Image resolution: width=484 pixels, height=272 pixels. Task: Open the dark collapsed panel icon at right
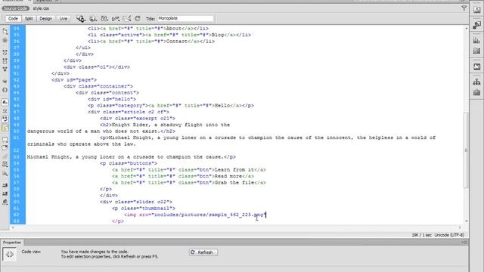pos(476,66)
